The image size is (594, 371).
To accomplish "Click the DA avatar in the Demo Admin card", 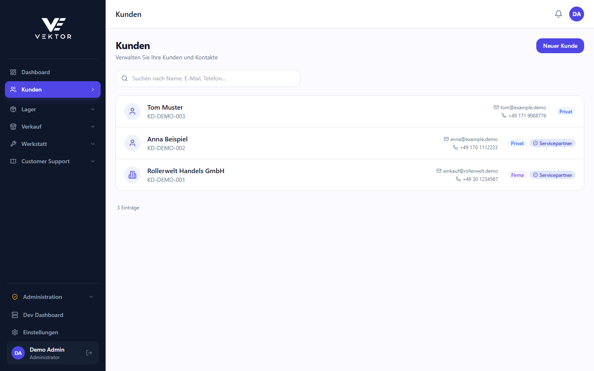I will [18, 353].
